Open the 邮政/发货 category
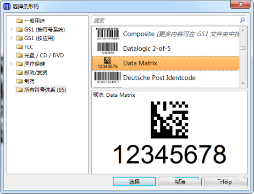 [x=36, y=73]
